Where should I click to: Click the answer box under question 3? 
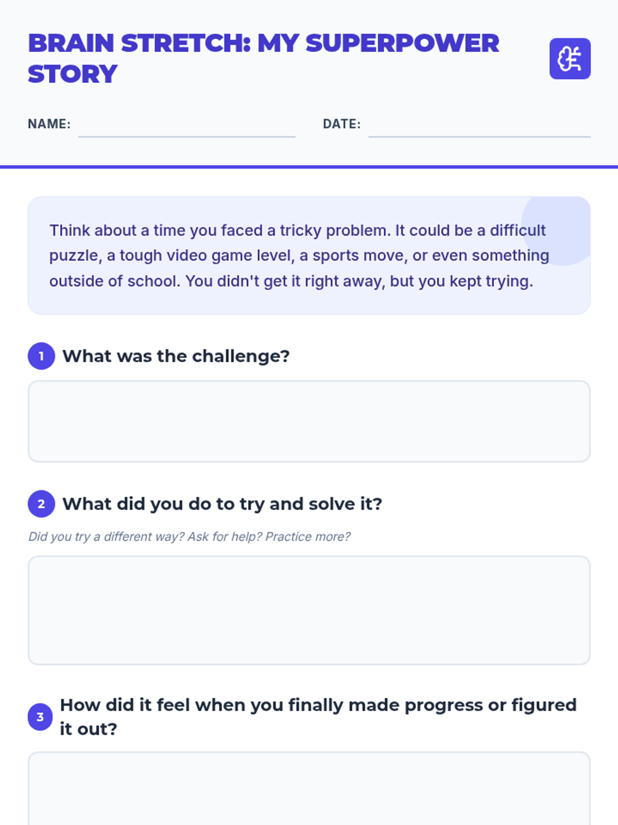click(x=309, y=789)
